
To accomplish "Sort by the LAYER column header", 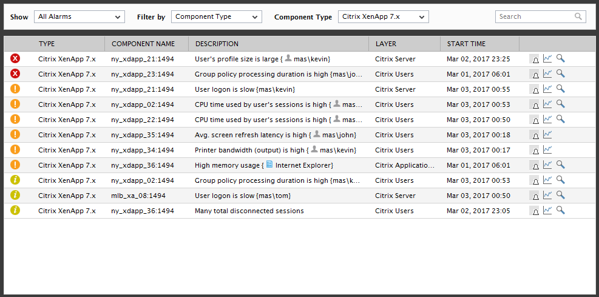I will coord(386,44).
